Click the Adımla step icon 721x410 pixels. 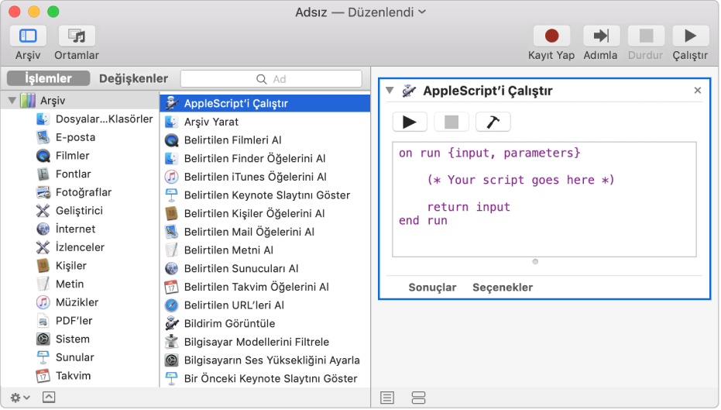point(600,36)
